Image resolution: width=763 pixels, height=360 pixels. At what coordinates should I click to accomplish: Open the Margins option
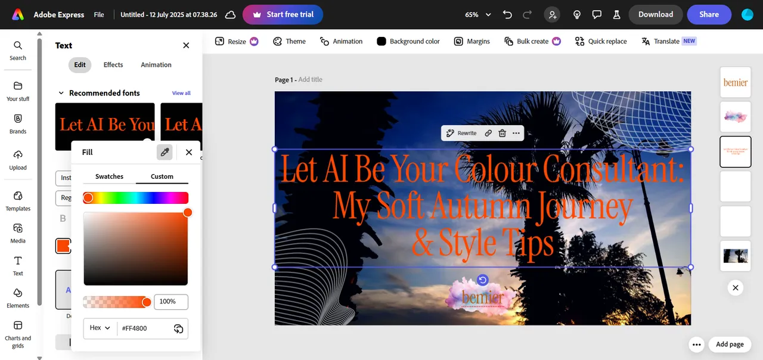[472, 41]
